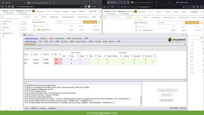
Task: Collapse the account summary panel arrow
Action: (185, 44)
